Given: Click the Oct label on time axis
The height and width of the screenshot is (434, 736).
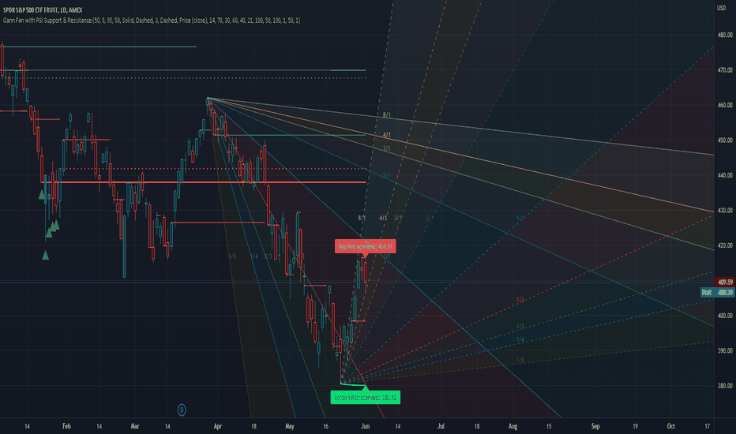Looking at the screenshot, I should pos(670,426).
